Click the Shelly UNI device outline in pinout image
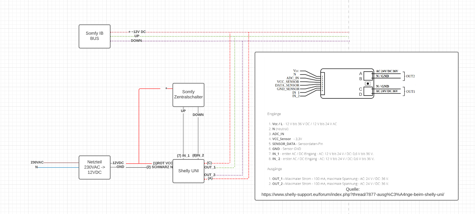 347,83
